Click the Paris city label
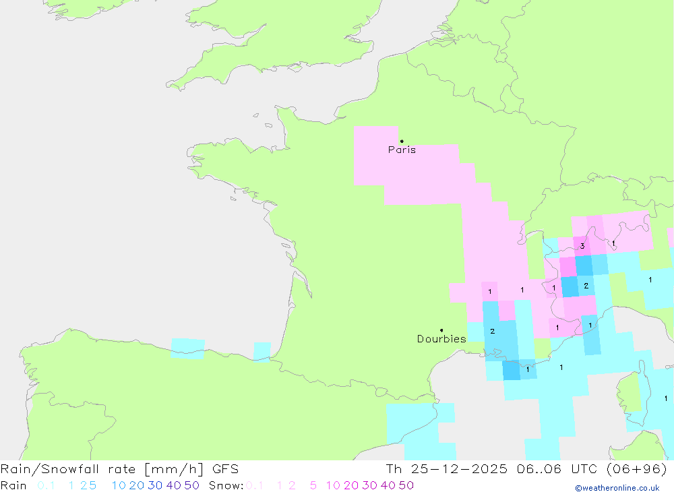Image resolution: width=674 pixels, height=494 pixels. (x=402, y=150)
